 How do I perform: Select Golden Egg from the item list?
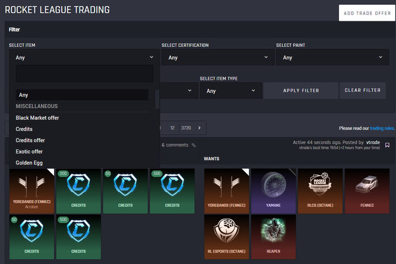29,163
